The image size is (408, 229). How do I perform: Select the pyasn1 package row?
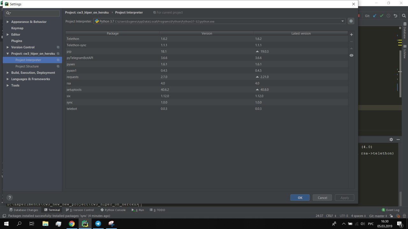point(207,71)
